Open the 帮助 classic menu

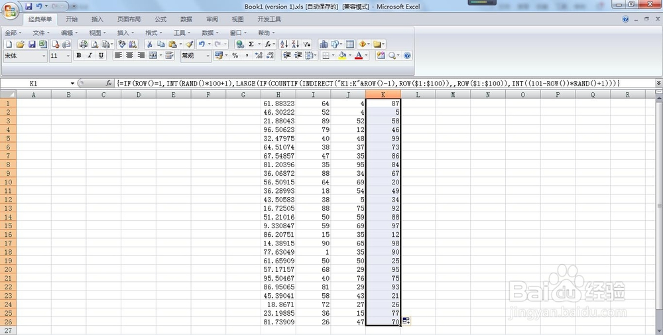pyautogui.click(x=267, y=33)
